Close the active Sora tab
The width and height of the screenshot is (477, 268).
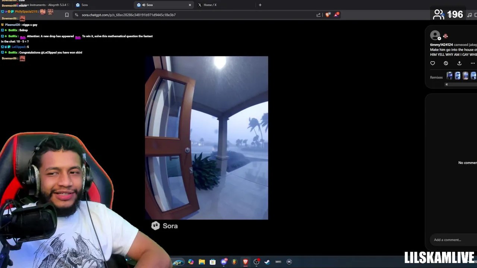click(x=190, y=5)
